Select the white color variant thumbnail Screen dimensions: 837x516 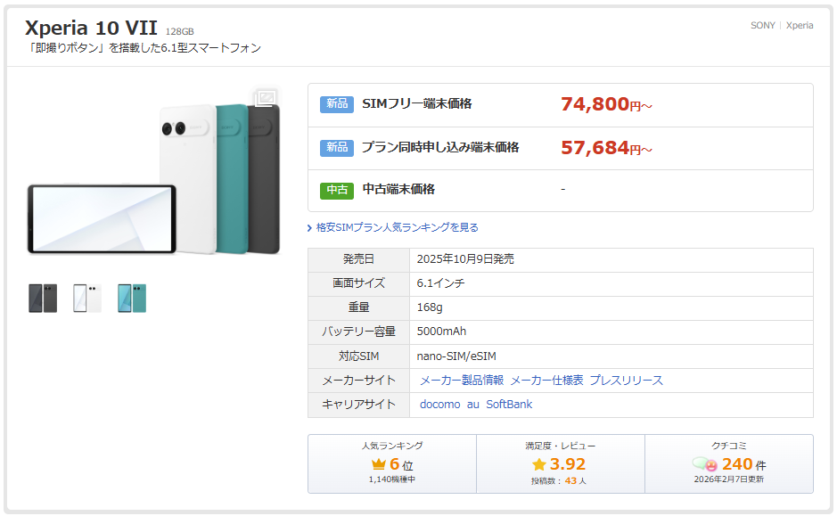coord(87,299)
